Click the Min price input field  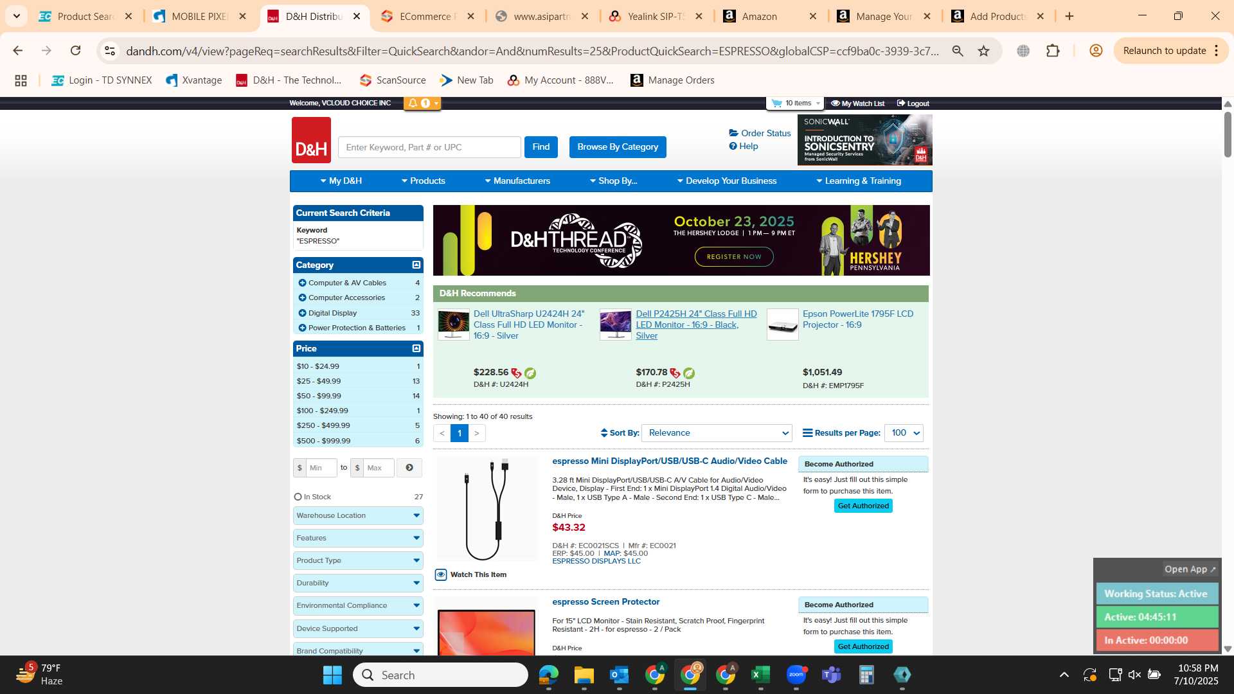(x=321, y=468)
